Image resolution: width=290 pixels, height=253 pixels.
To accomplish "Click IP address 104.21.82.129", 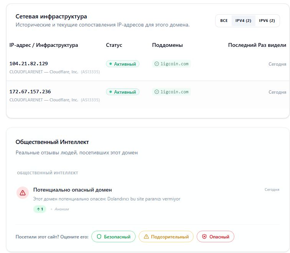I will coord(29,64).
